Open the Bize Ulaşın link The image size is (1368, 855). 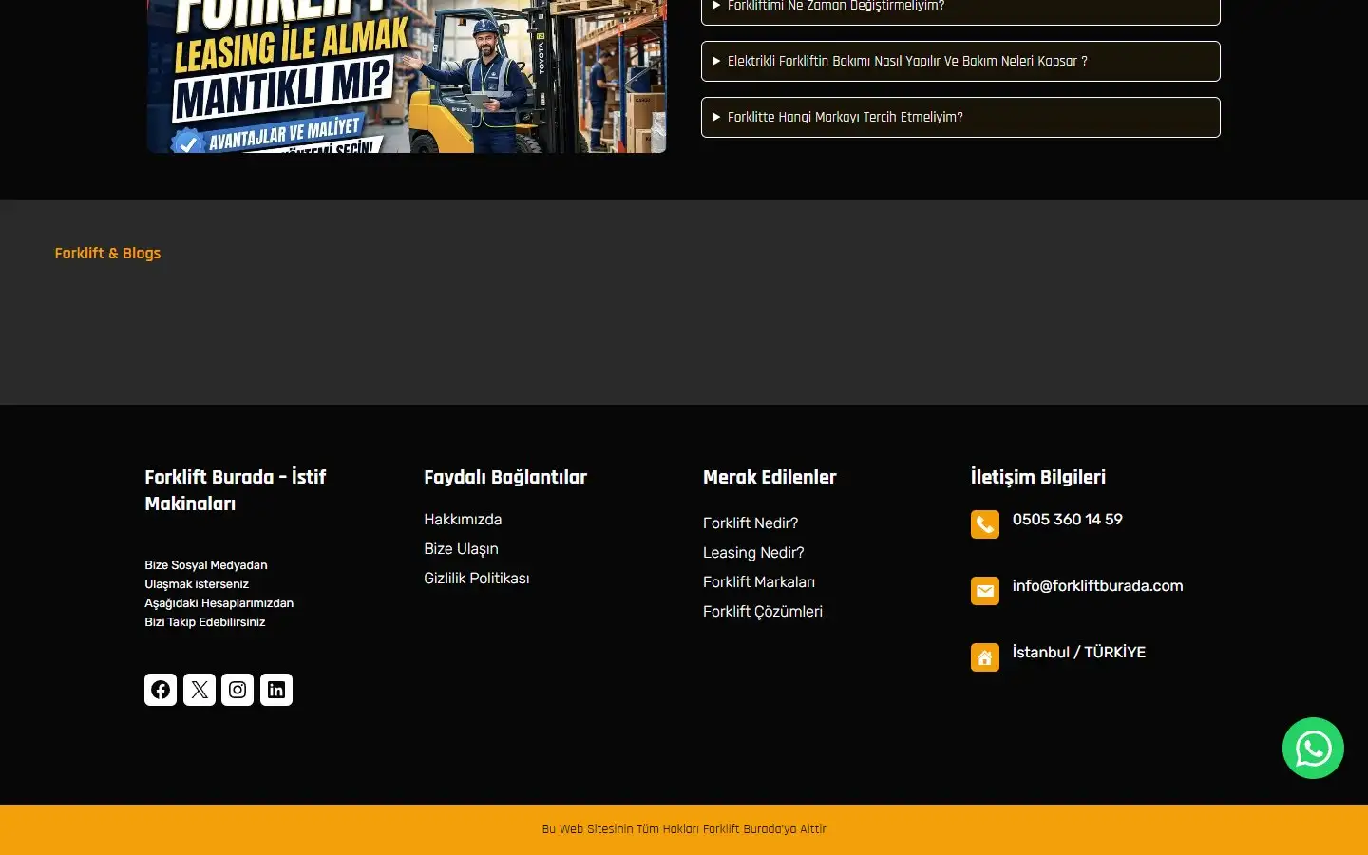tap(461, 549)
